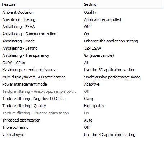
Task: Open the Anisotropic filtering setting value
Action: (102, 19)
